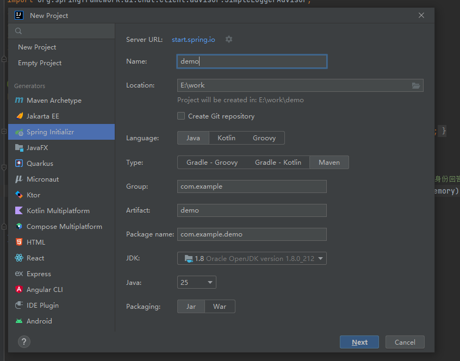Open the start.spring.io link
460x361 pixels.
point(194,40)
